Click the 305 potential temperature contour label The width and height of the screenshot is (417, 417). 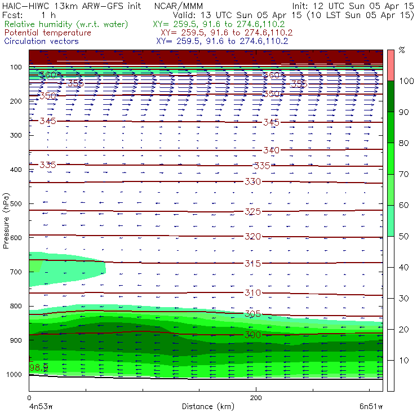coord(252,314)
